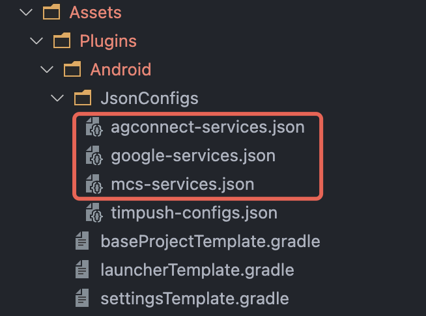Click the mcs-services.json file icon
Image resolution: width=426 pixels, height=316 pixels.
pyautogui.click(x=93, y=185)
